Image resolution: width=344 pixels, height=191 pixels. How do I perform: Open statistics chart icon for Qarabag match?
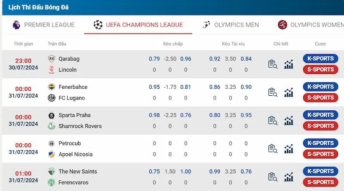pos(289,64)
